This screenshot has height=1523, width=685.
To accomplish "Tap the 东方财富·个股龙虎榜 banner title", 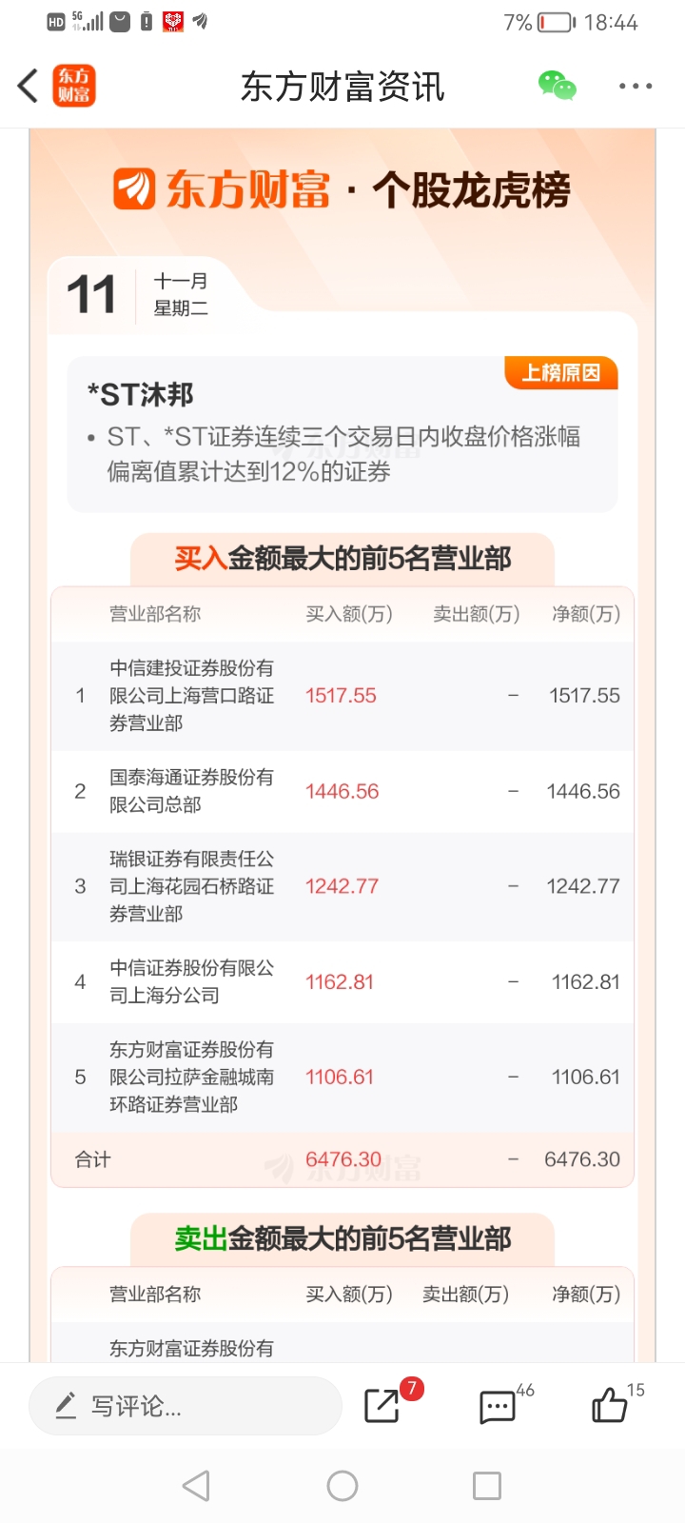I will [342, 189].
